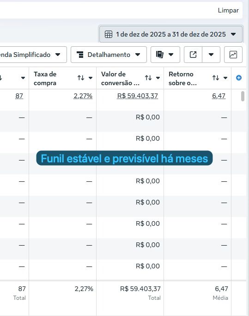Click the Limpar link
This screenshot has width=249, height=316.
point(228,10)
